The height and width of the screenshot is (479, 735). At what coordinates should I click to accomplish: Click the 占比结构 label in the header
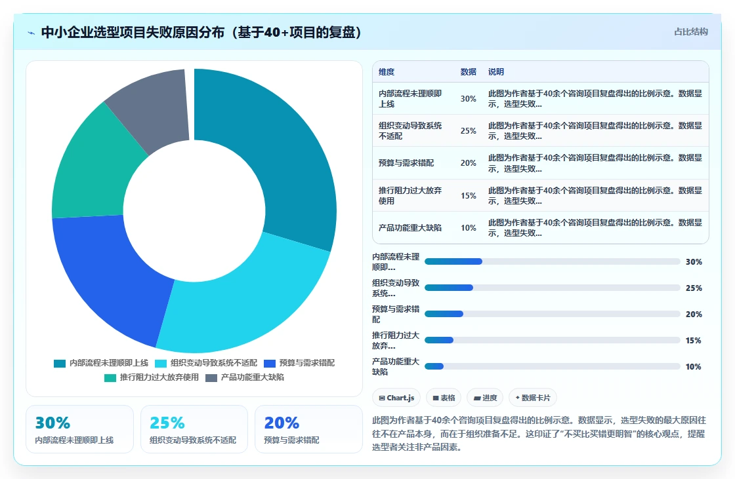690,32
